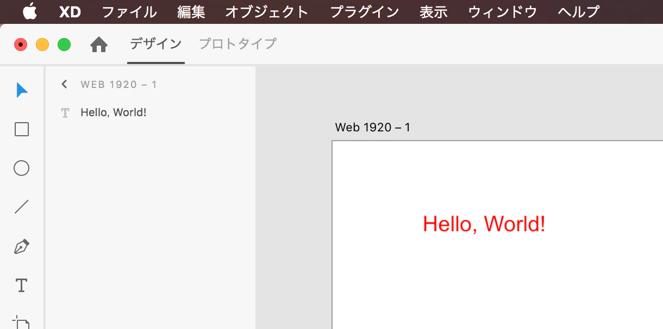Click the WEB 1920 – 1 layer header
The width and height of the screenshot is (663, 329).
pos(118,84)
